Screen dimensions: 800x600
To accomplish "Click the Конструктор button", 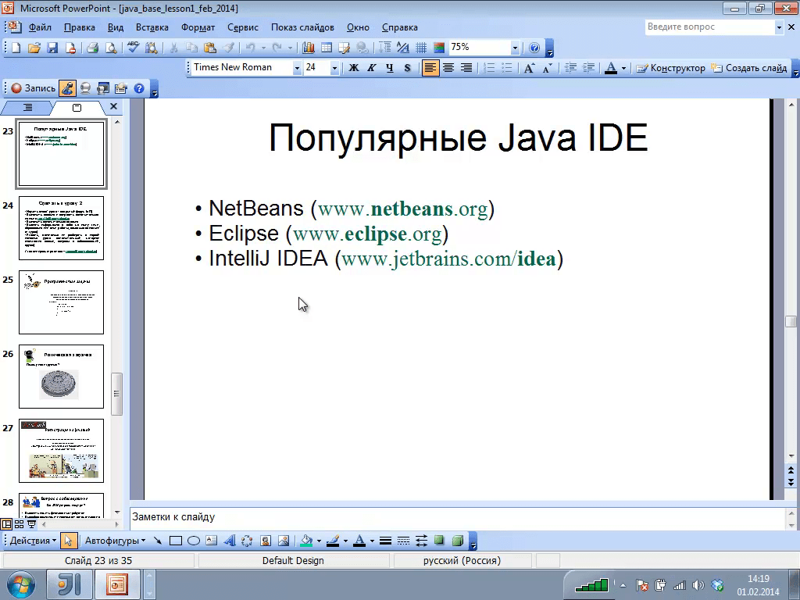I will coord(670,68).
